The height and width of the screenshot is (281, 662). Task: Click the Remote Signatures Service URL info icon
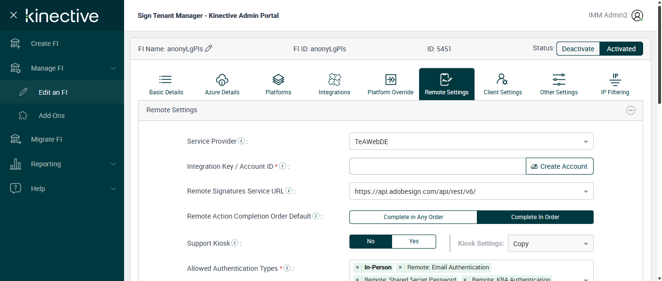(x=289, y=191)
